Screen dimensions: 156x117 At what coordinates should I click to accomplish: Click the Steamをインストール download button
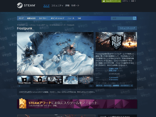(111, 1)
